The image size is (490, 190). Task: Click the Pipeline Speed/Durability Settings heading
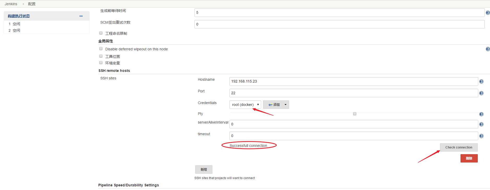coord(128,185)
